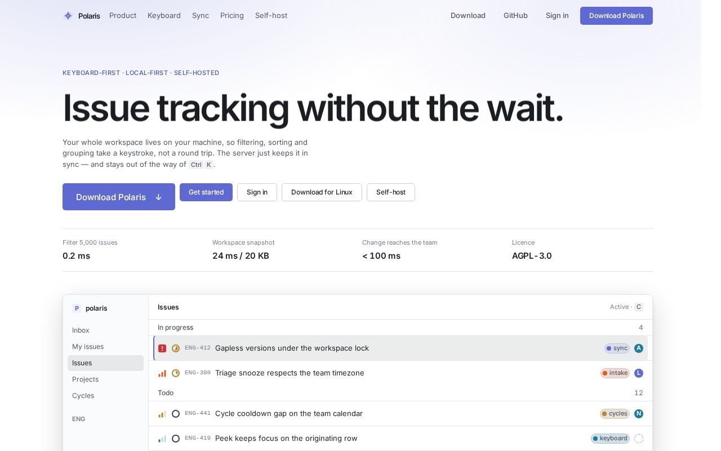Image resolution: width=721 pixels, height=451 pixels.
Task: Click the outlined Self-host button
Action: click(x=391, y=192)
